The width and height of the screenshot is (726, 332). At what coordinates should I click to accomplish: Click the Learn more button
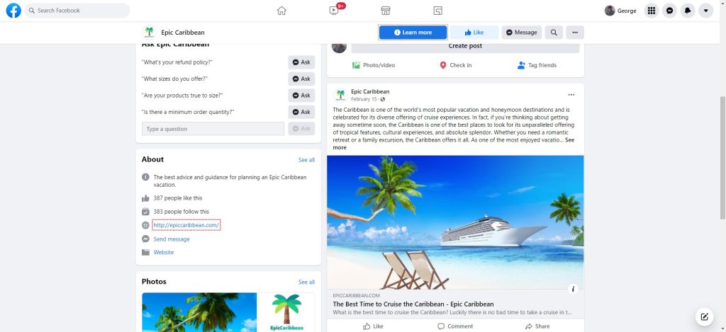click(x=413, y=33)
